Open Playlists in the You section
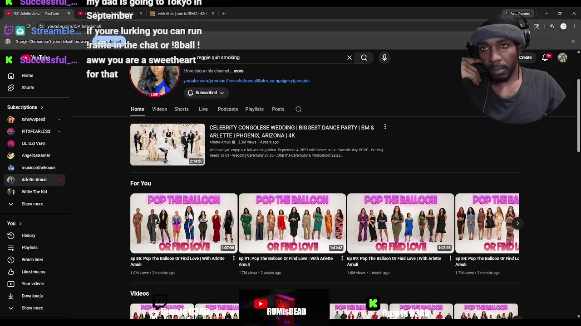 [x=30, y=248]
